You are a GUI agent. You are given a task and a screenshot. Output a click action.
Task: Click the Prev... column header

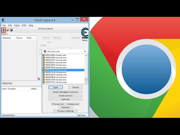[31, 38]
